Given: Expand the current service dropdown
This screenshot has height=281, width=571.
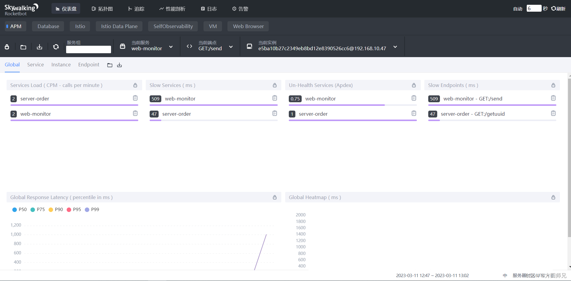Looking at the screenshot, I should click(x=171, y=47).
